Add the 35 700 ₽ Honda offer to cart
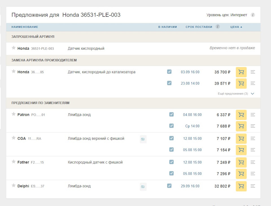 pos(241,72)
